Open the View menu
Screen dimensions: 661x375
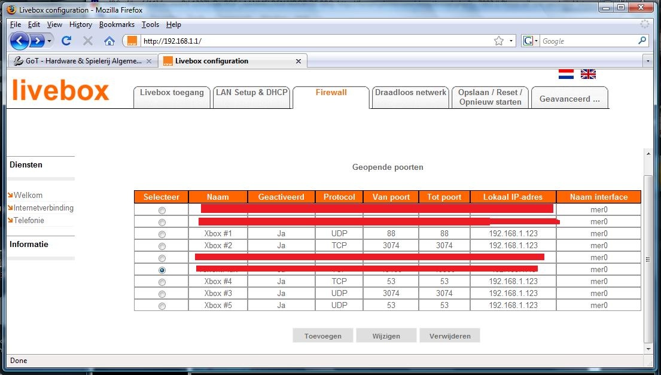pos(54,25)
